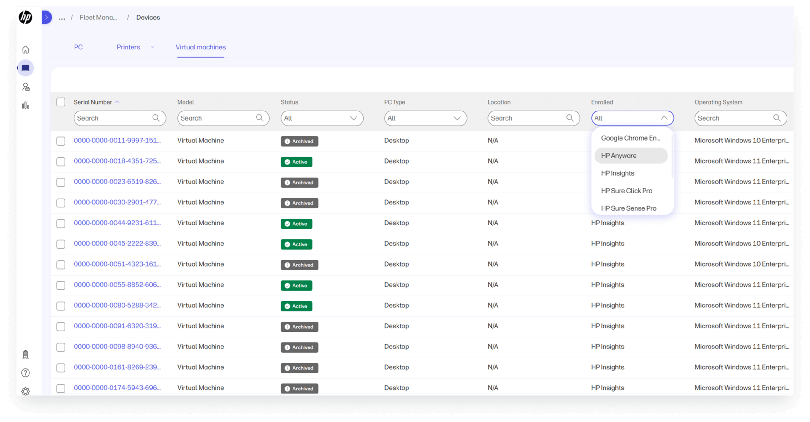Toggle Serial Number sort arrow
The width and height of the screenshot is (810, 422).
[117, 102]
